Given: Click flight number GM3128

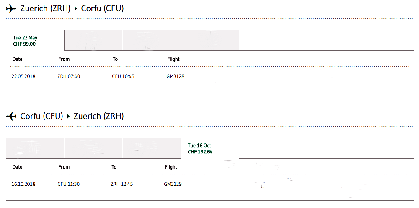Looking at the screenshot, I should tap(175, 76).
